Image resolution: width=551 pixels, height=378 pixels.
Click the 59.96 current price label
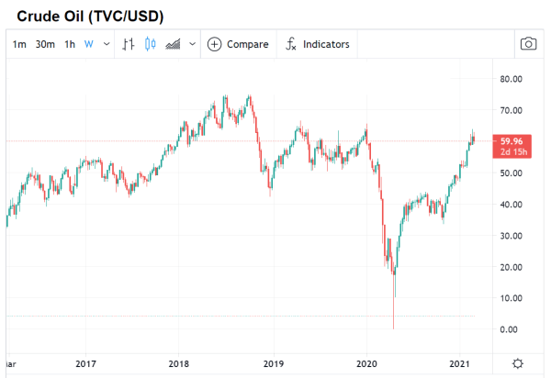click(x=511, y=140)
